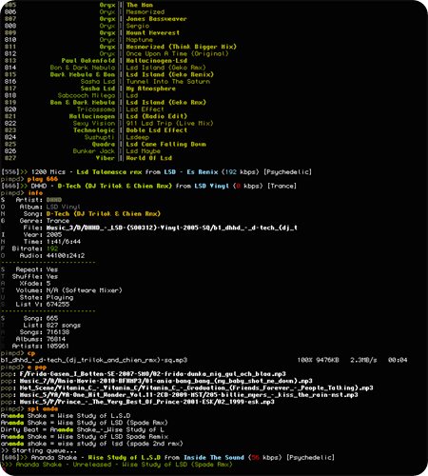Select result 'Wise Study of LSD Spade Remix'
This screenshot has height=476, width=428.
[113, 438]
